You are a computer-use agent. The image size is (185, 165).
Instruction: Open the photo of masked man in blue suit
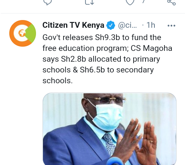tap(110, 129)
